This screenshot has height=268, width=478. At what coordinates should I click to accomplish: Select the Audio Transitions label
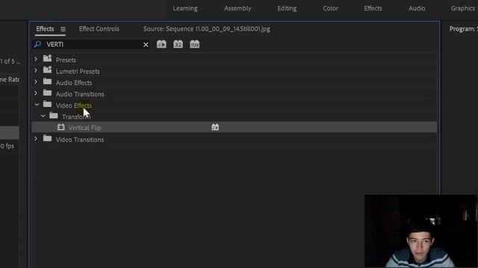80,95
